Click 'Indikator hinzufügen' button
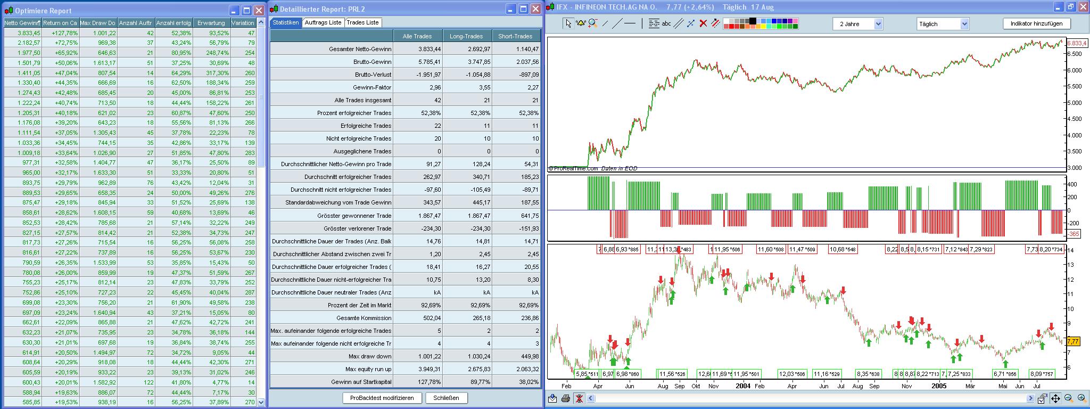Image resolution: width=1090 pixels, height=409 pixels. (1036, 23)
